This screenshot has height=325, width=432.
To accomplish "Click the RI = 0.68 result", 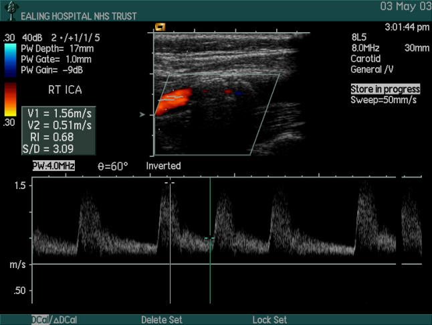I will coord(51,137).
